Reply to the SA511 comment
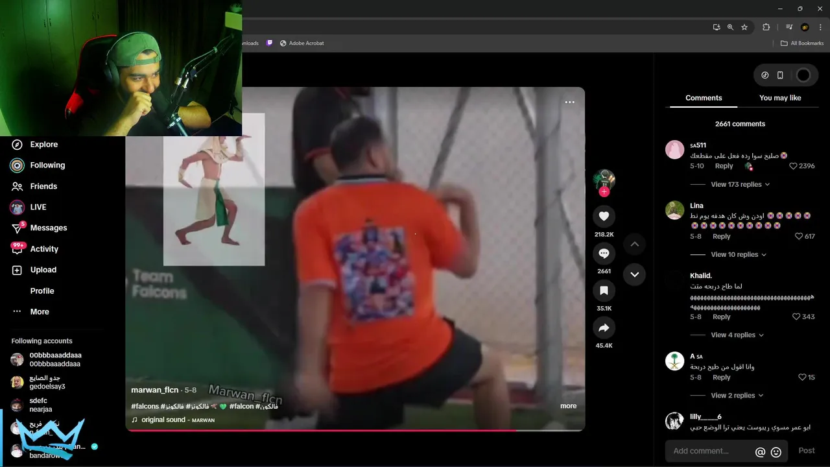 [x=724, y=166]
